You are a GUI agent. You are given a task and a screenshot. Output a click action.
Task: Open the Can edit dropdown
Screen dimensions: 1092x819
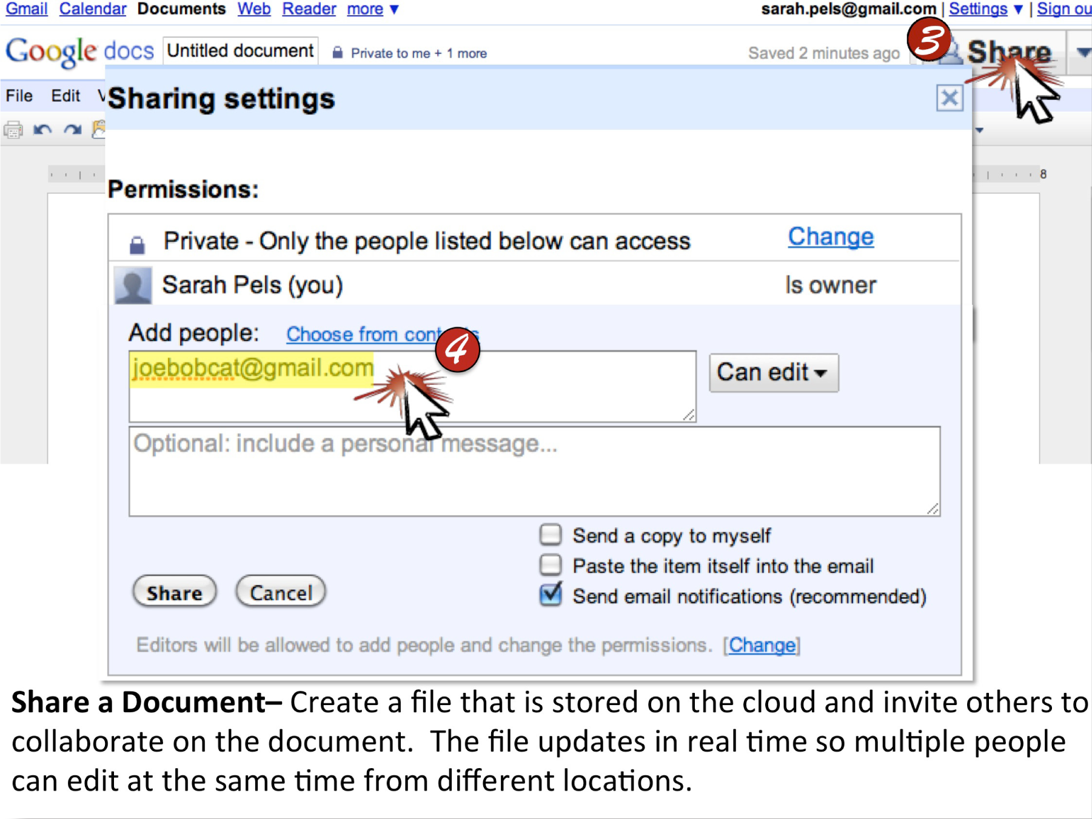point(774,372)
